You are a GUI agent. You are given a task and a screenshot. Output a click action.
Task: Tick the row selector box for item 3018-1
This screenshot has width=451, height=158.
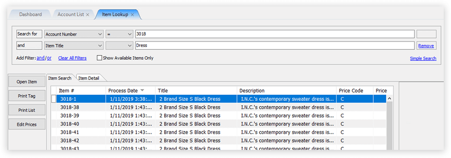(54, 99)
